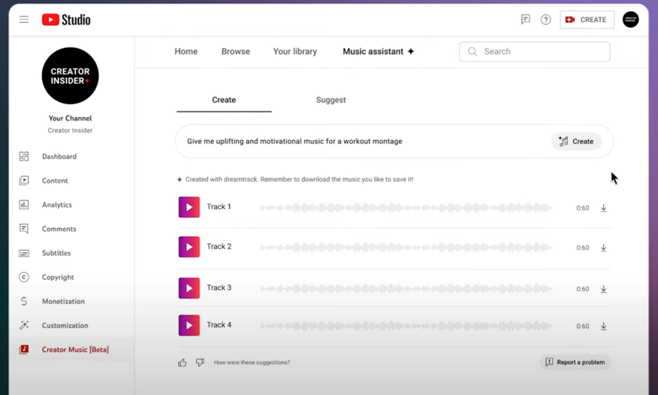This screenshot has height=395, width=658.
Task: Give thumbs up to the suggestions
Action: pyautogui.click(x=183, y=363)
